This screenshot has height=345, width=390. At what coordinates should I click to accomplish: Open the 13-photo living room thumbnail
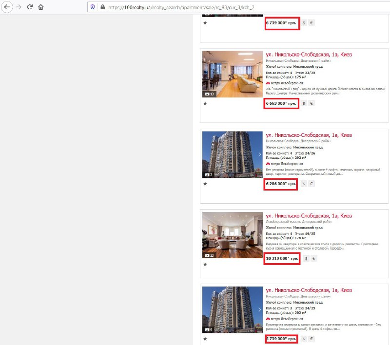(232, 74)
